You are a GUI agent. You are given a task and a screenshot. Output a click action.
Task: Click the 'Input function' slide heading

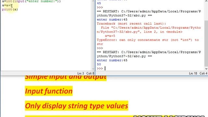click(49, 91)
